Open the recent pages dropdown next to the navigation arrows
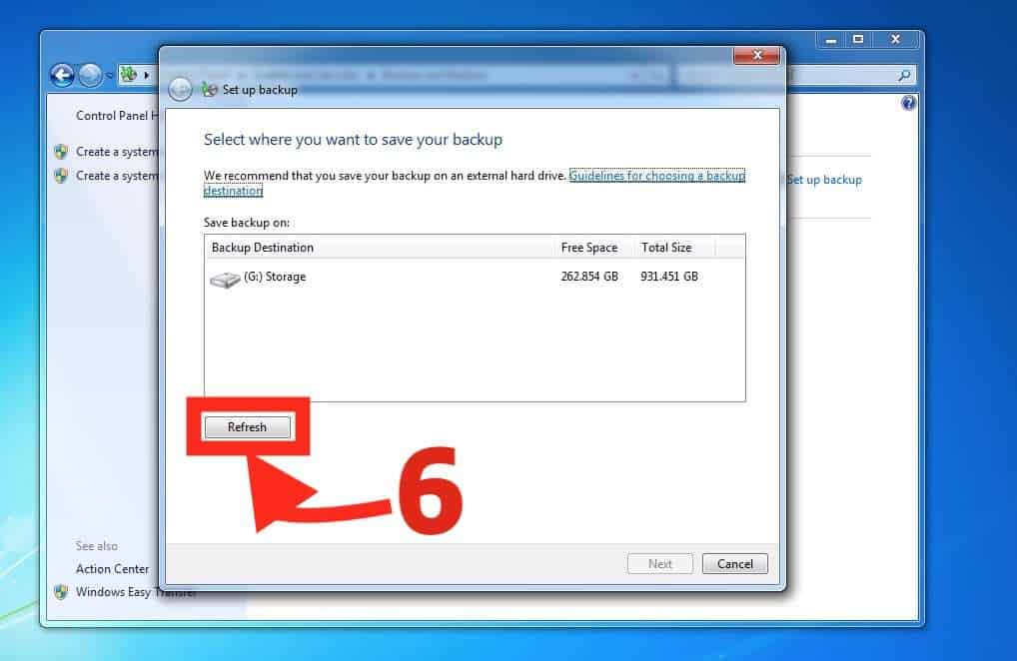Screen dimensions: 1017x661 [x=110, y=76]
